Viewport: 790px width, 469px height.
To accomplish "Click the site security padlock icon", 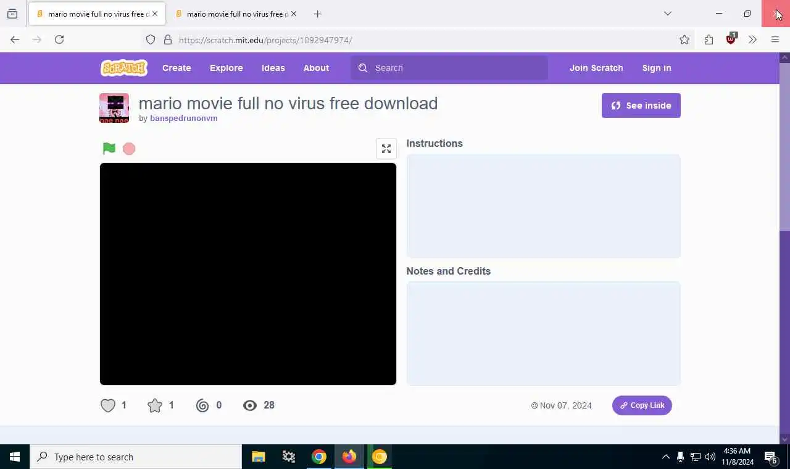I will [167, 39].
